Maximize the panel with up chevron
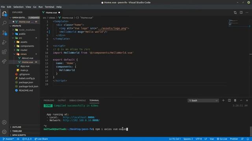Viewport: 252px width, 141px height. tap(241, 100)
